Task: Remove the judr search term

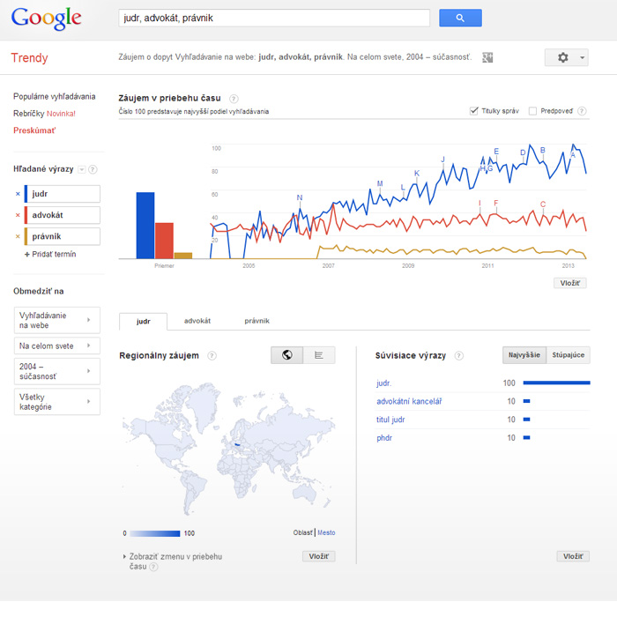Action: pos(18,194)
